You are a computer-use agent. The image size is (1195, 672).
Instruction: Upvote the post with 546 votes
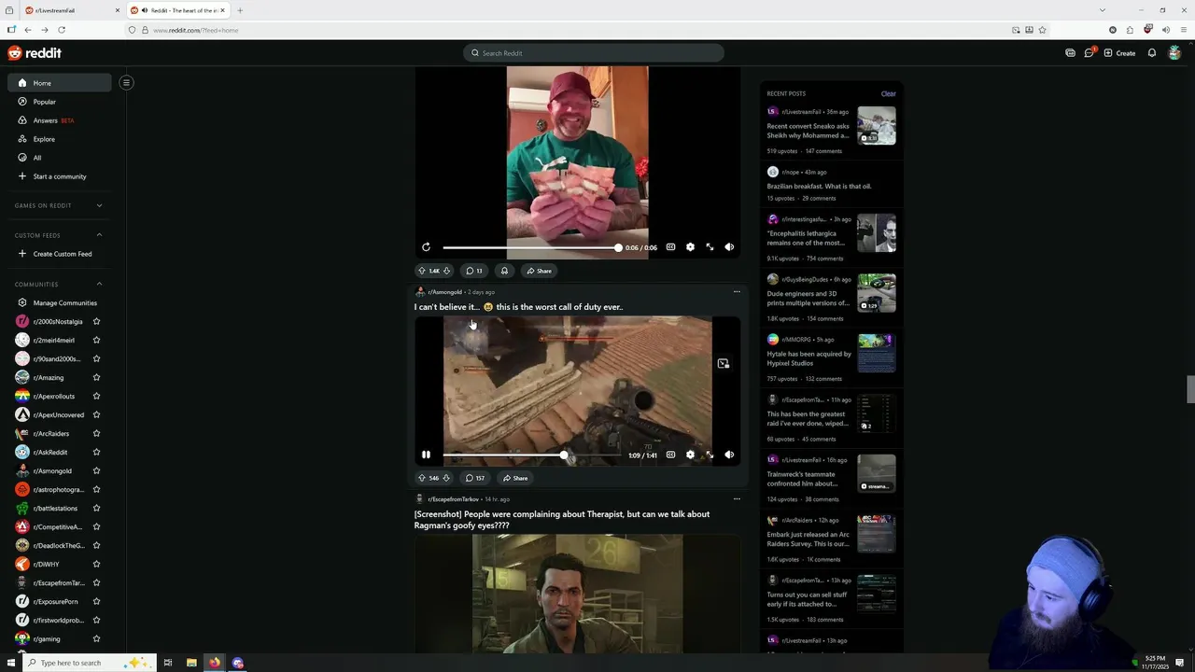(421, 478)
